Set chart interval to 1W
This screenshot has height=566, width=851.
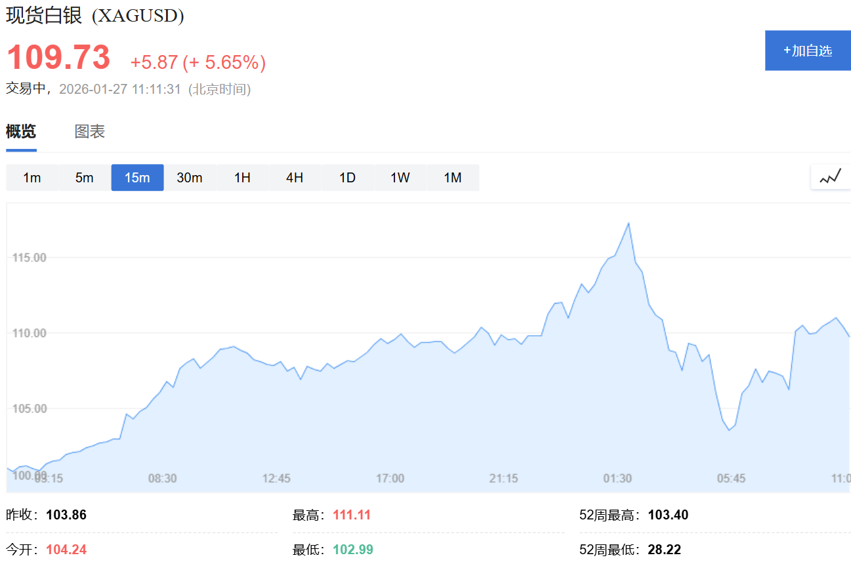400,178
